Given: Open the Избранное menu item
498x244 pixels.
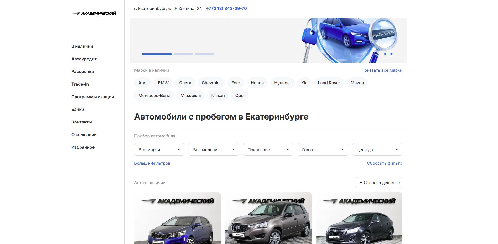Looking at the screenshot, I should 83,147.
